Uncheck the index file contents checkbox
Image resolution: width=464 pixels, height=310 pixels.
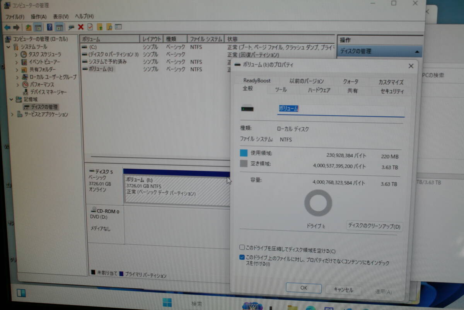point(242,257)
